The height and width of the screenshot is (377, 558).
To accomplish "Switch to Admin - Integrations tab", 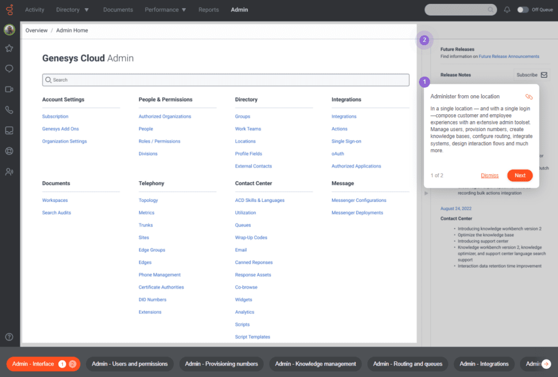I will (484, 364).
